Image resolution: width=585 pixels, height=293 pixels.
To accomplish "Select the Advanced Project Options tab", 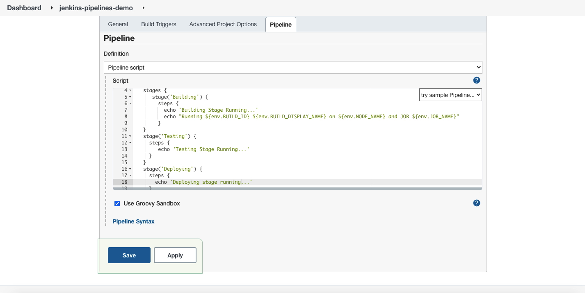I will click(223, 24).
